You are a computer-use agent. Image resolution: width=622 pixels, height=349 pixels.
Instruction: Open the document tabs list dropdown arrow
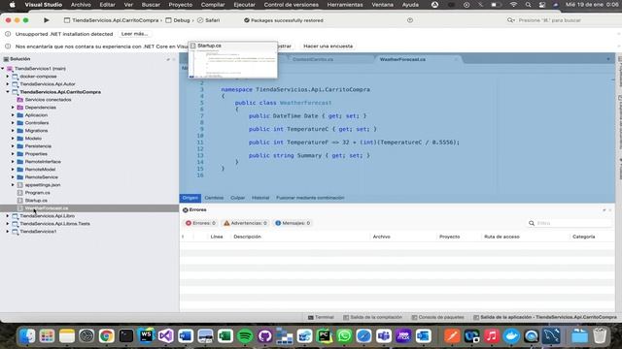[608, 59]
